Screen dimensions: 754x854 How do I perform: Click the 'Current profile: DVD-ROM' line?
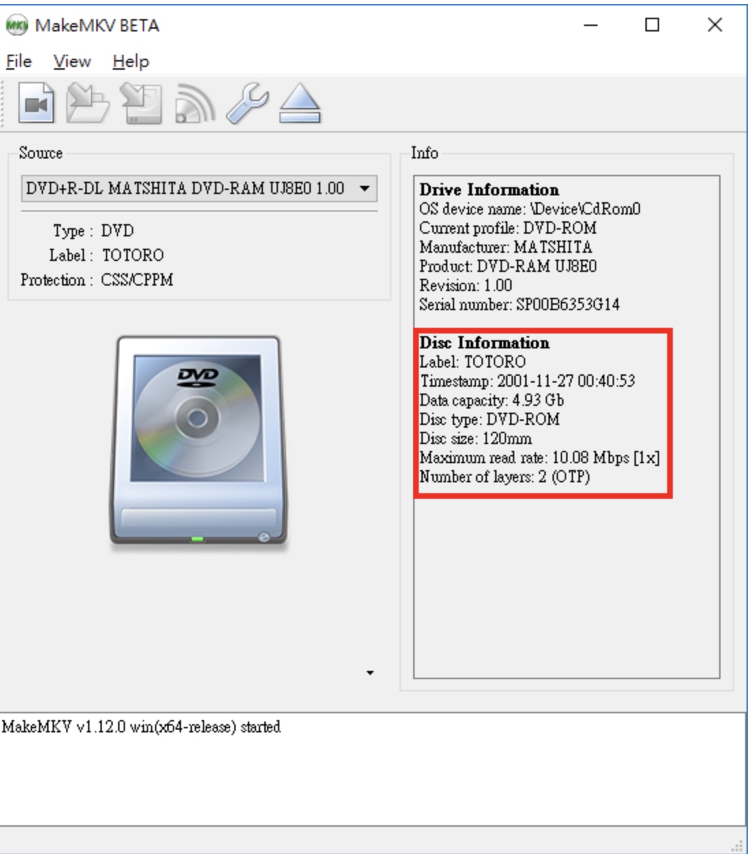(x=507, y=228)
